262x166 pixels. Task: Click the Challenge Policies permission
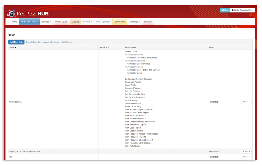point(133,82)
